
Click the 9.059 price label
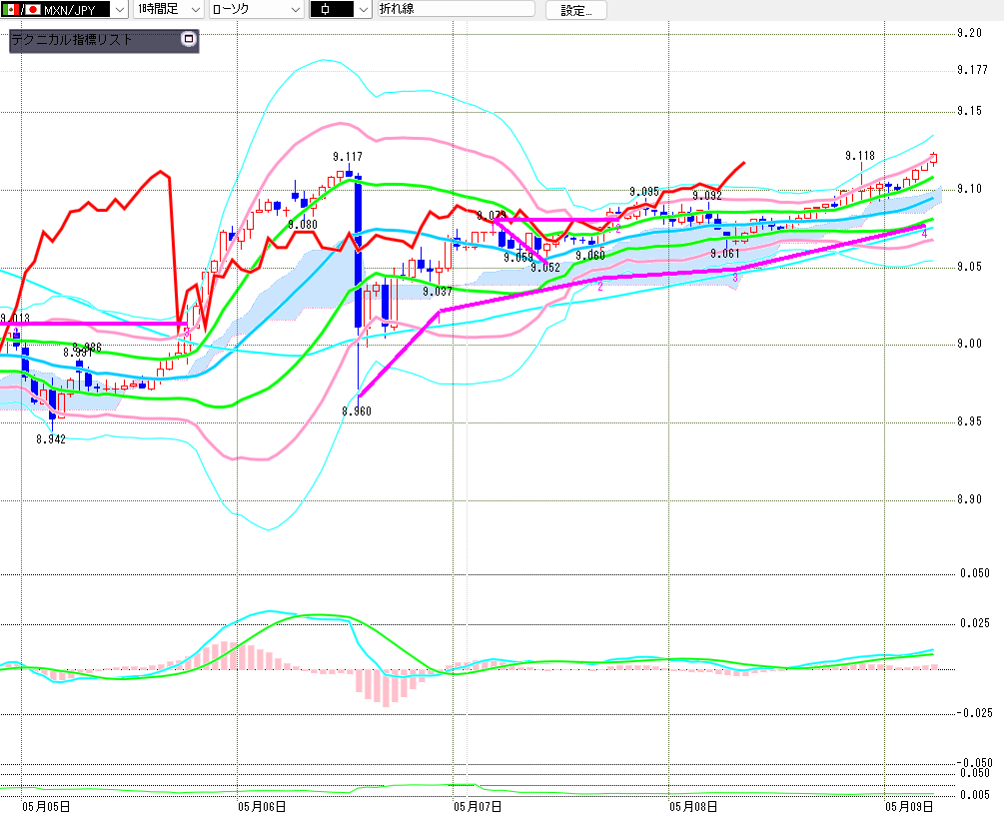(518, 258)
